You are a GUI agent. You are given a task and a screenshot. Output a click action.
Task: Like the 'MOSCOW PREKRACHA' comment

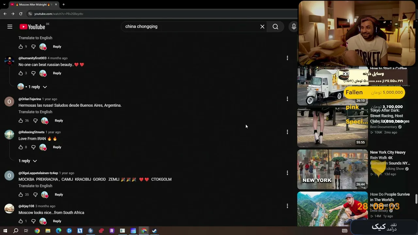tap(21, 195)
